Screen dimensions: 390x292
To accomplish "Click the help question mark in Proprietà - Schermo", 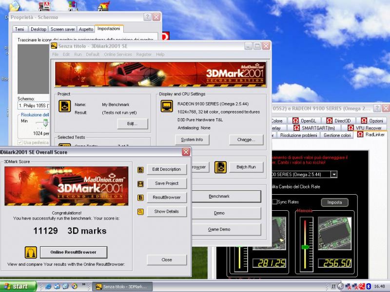I will [x=147, y=17].
